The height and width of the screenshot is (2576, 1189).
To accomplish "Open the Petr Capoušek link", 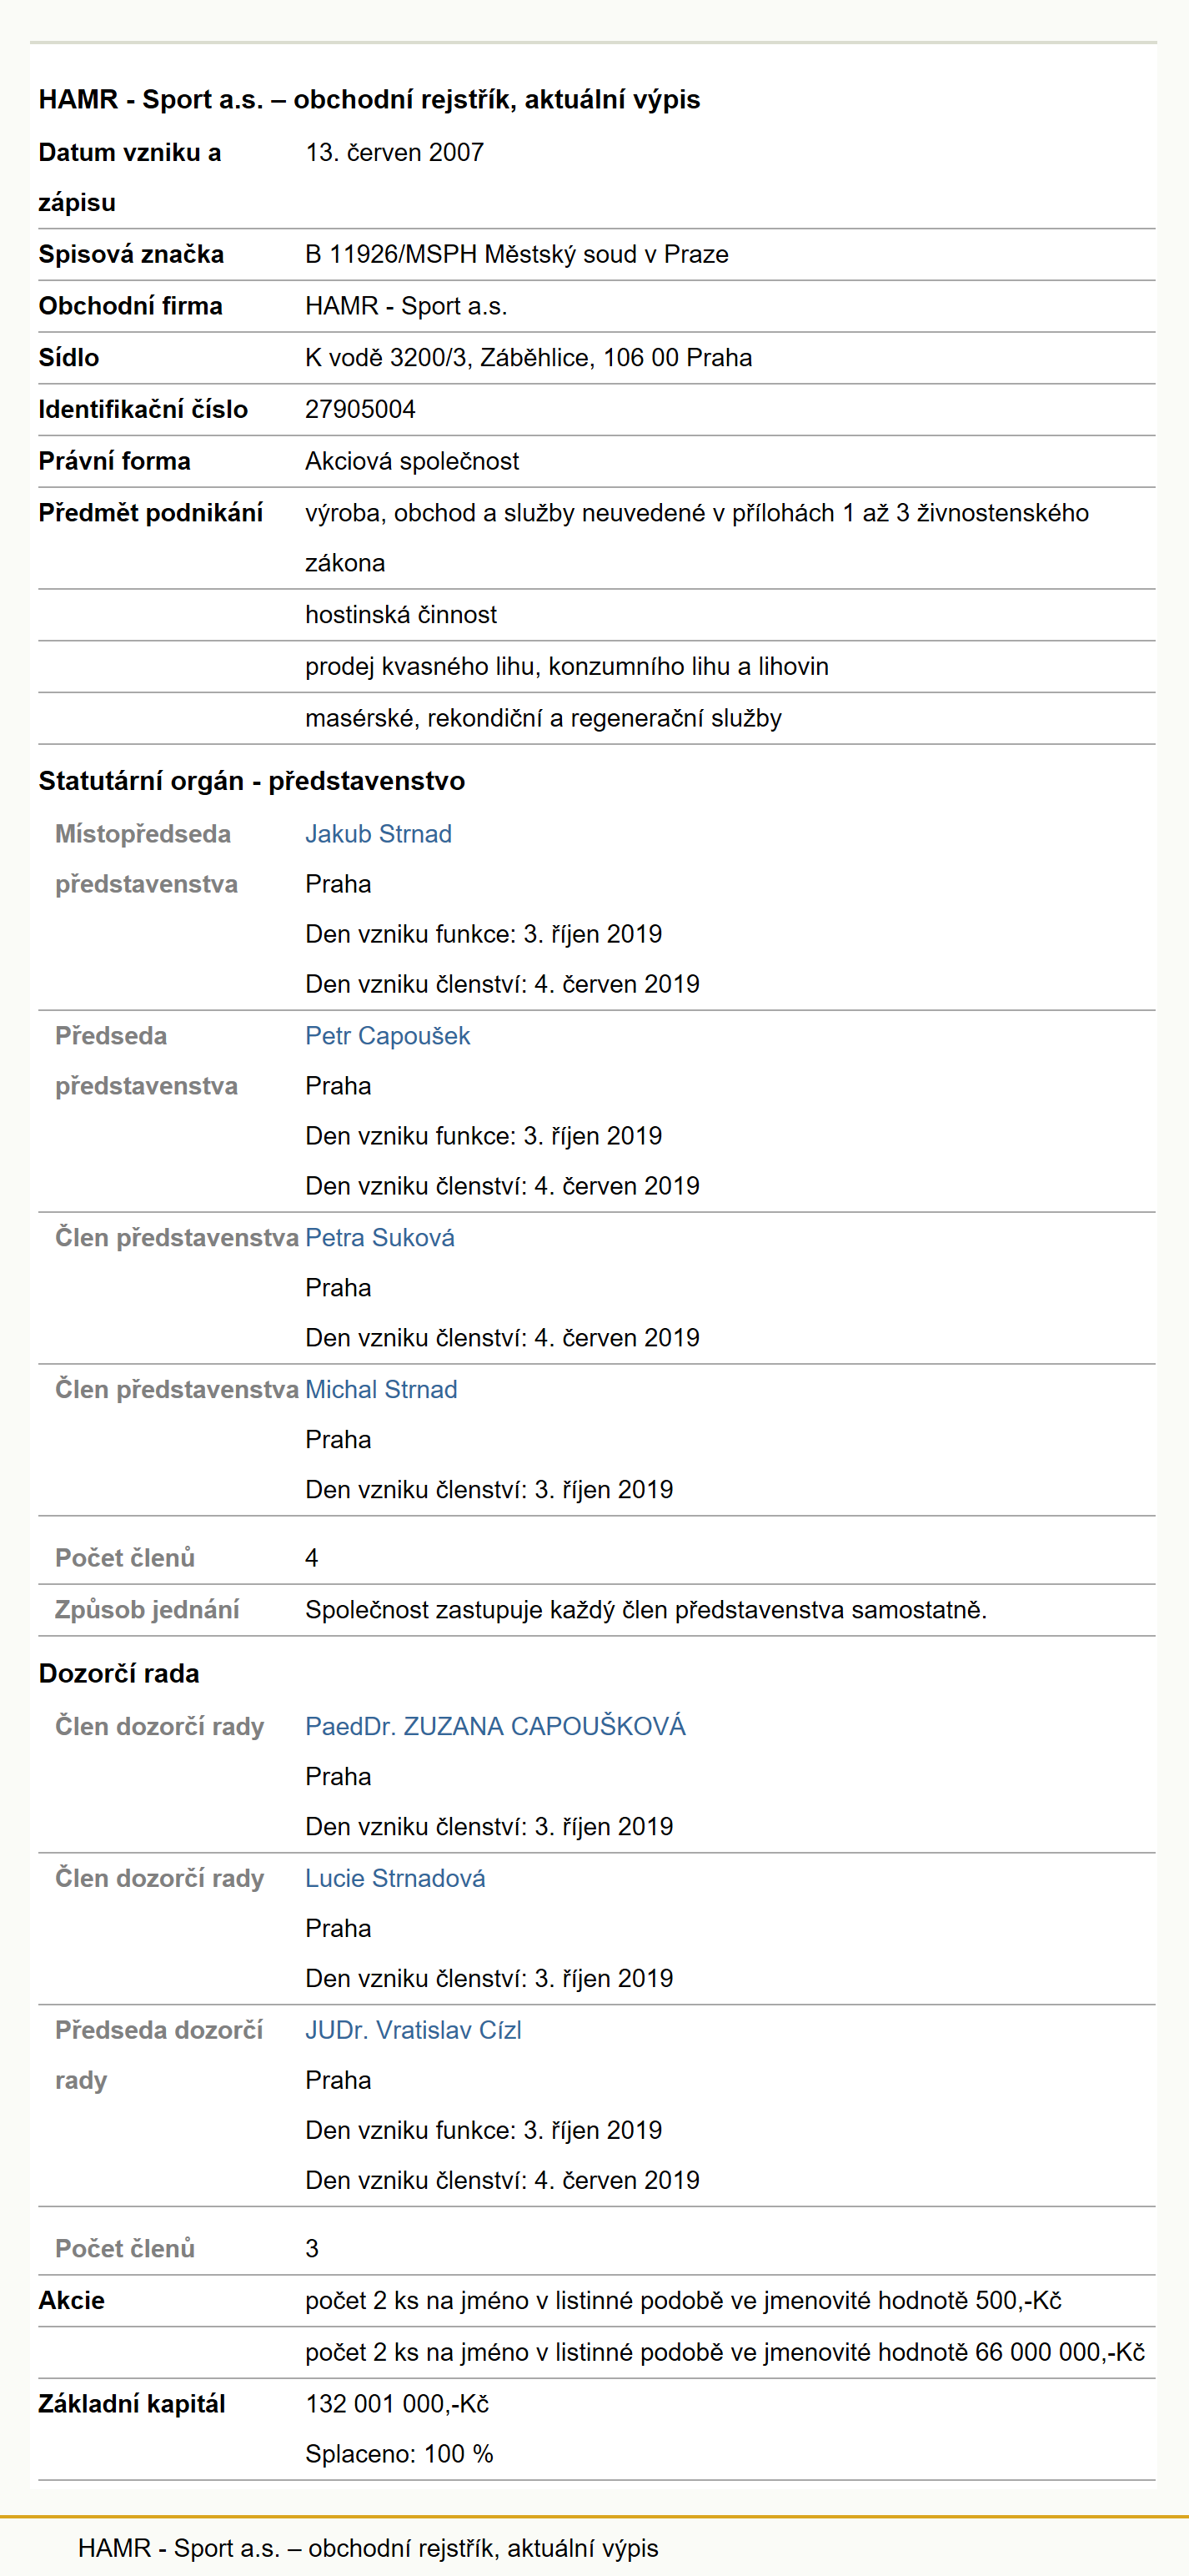I will point(387,1036).
